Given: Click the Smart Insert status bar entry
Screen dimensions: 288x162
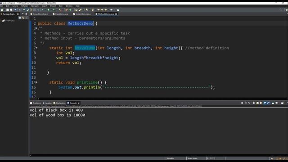Looking at the screenshot, I should (x=192, y=158).
